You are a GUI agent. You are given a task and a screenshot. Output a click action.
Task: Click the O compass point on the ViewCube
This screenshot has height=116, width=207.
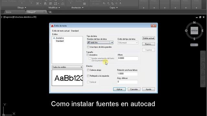[x=186, y=31]
